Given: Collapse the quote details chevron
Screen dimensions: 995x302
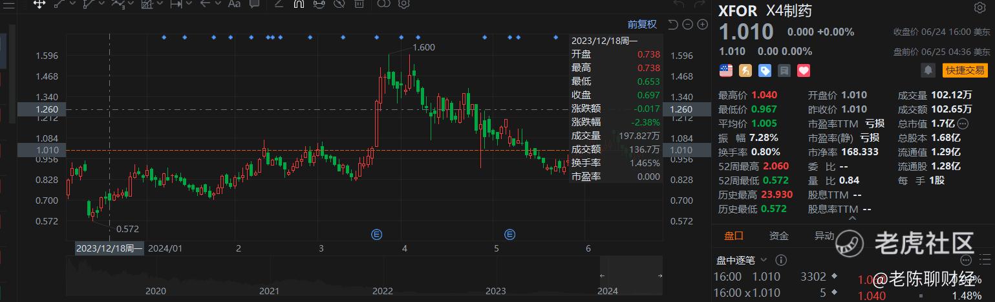Looking at the screenshot, I should click(x=853, y=219).
